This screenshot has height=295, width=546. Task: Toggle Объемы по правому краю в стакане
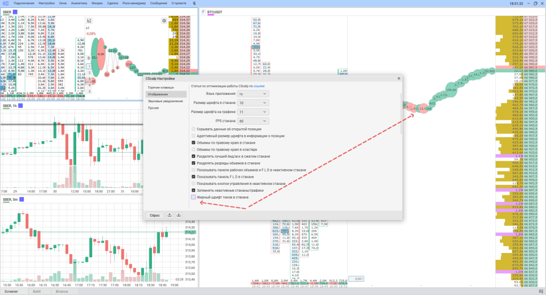[x=194, y=143]
